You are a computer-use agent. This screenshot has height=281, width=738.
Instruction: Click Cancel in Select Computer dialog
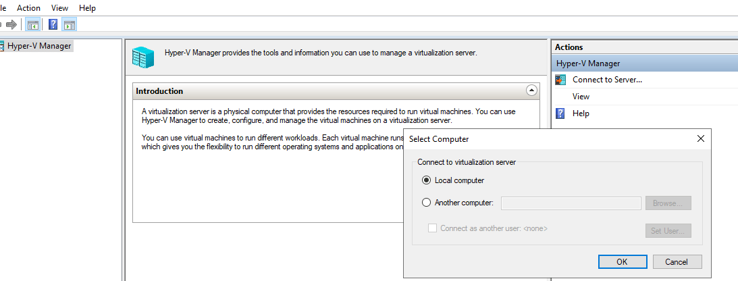(677, 261)
